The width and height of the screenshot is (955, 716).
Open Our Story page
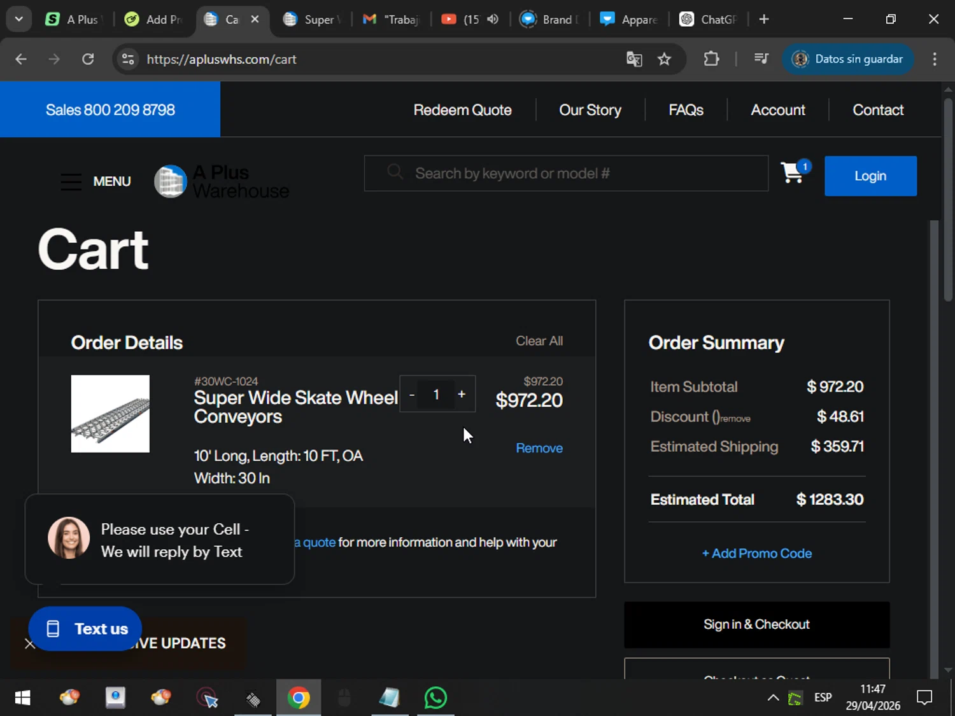590,110
